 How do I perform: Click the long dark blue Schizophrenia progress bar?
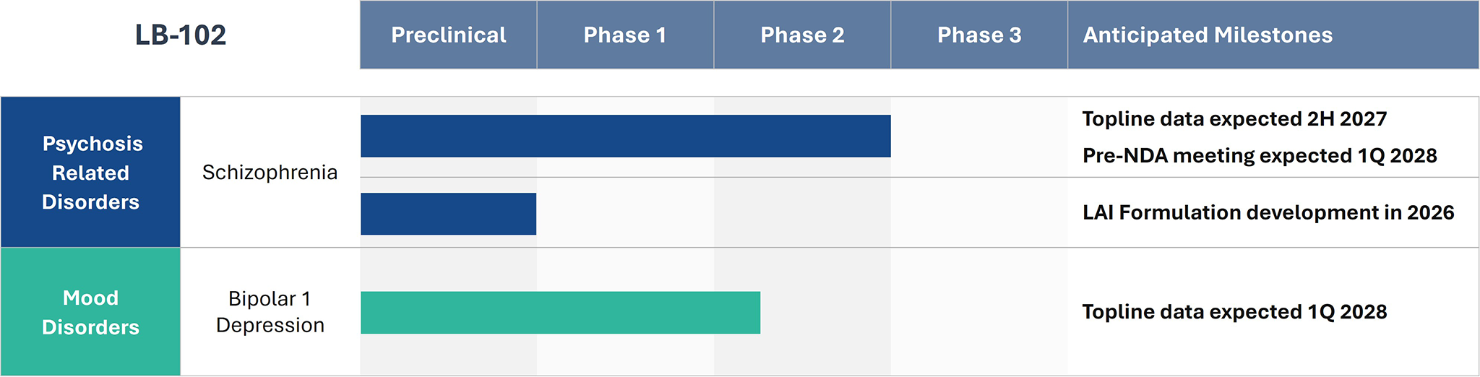[x=625, y=136]
